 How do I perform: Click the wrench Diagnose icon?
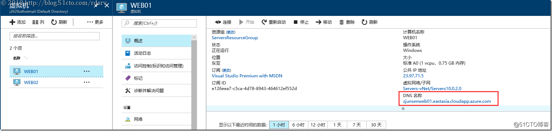tap(128, 90)
